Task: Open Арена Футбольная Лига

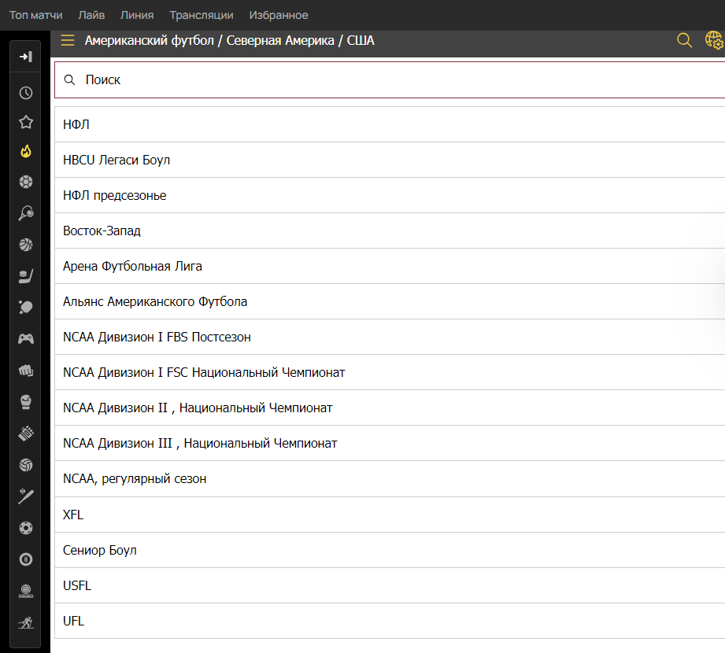Action: click(390, 266)
